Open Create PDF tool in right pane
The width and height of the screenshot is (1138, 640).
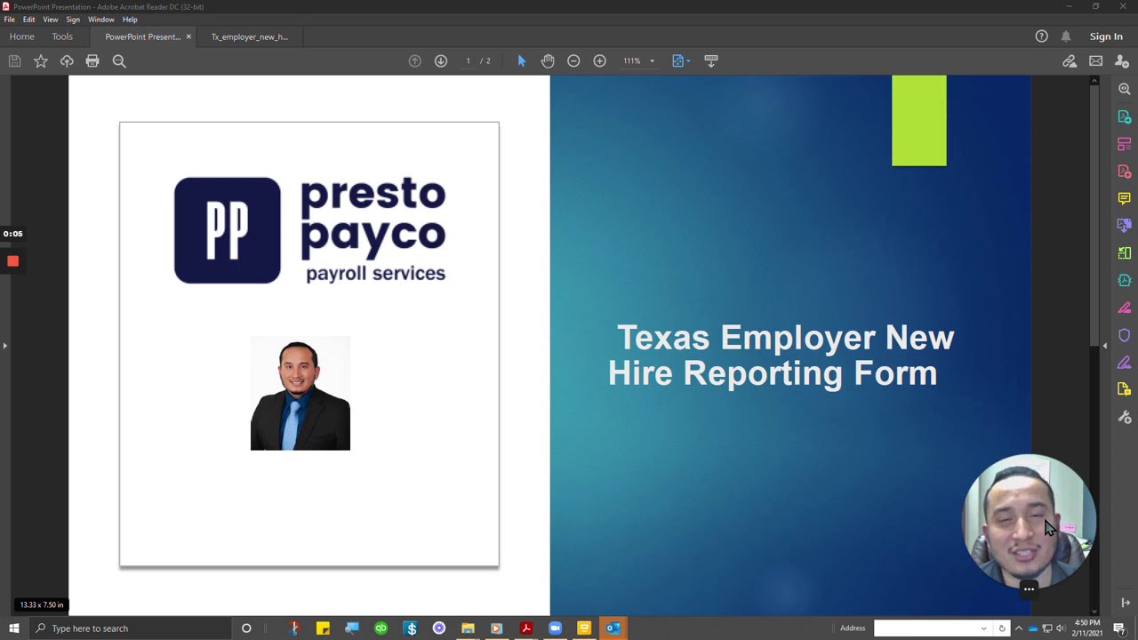click(x=1125, y=171)
